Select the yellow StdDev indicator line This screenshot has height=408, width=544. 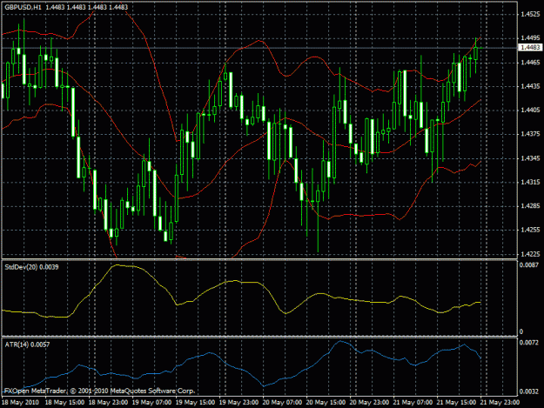[x=243, y=283]
